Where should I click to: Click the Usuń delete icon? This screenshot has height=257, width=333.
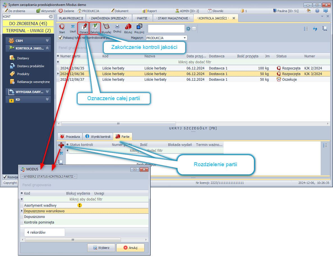tap(73, 27)
